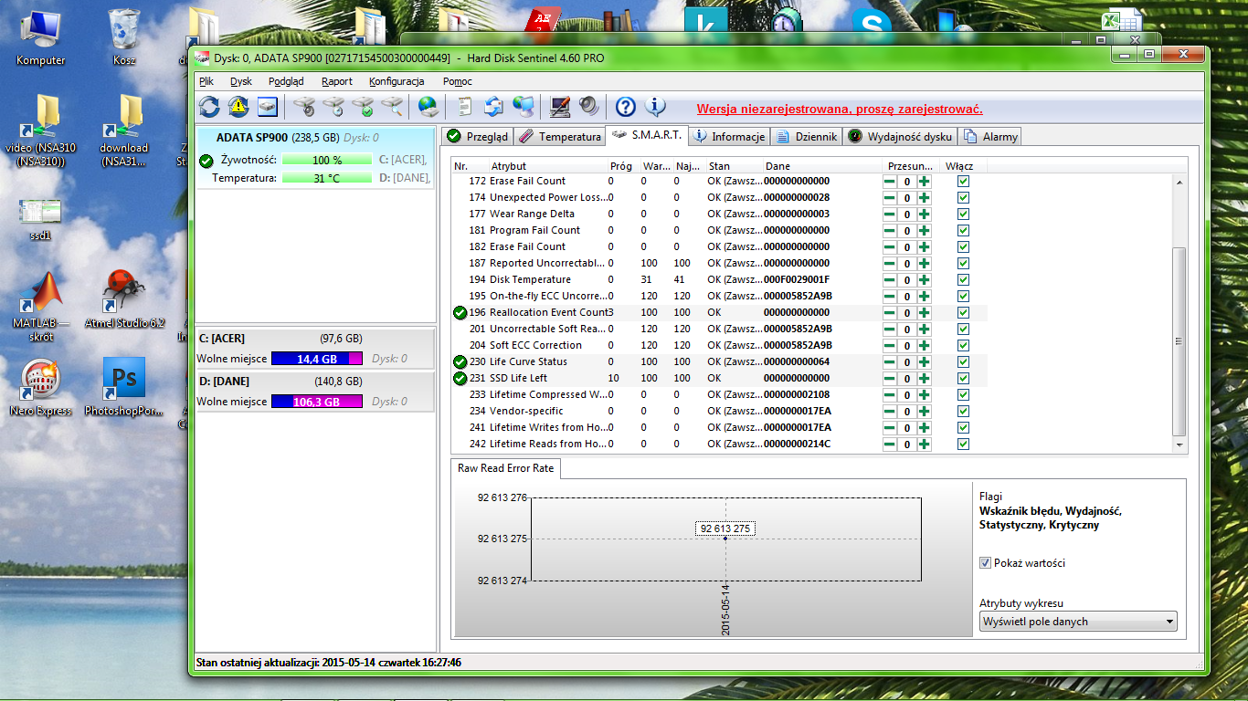Click the refresh icon with yellow warning sign
This screenshot has height=701, width=1248.
point(238,107)
